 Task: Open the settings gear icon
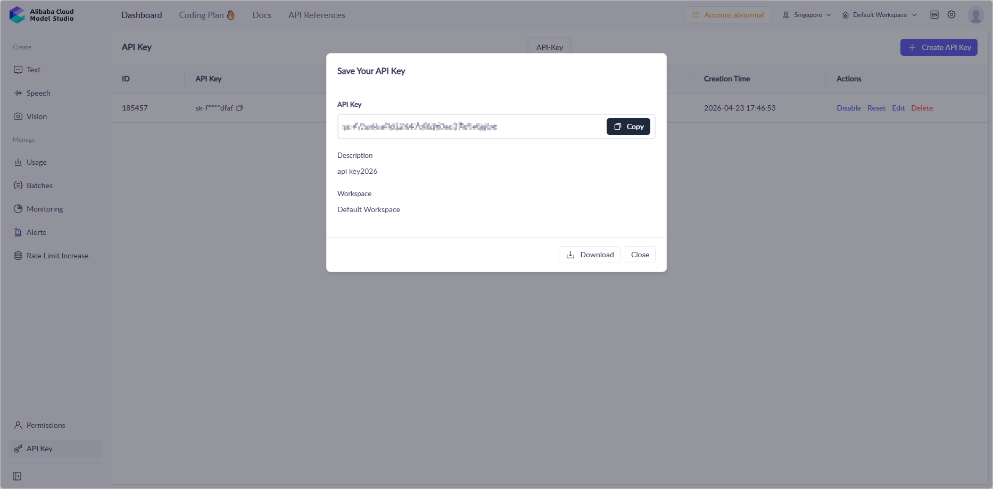tap(951, 15)
